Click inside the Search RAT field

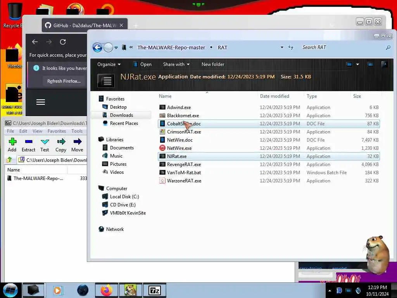(342, 47)
